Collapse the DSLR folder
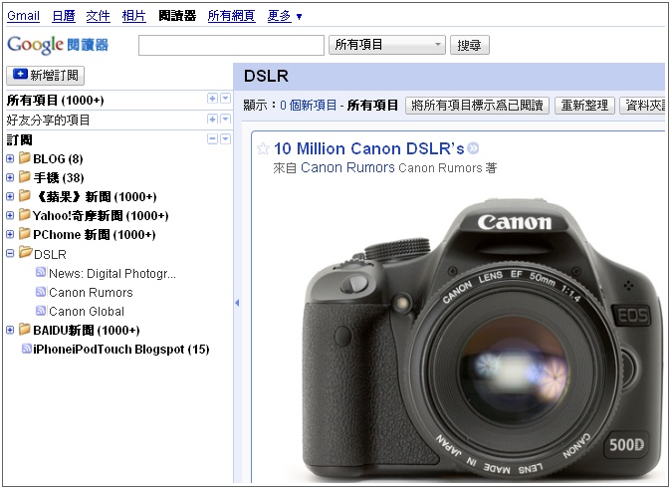This screenshot has height=490, width=671. point(10,253)
